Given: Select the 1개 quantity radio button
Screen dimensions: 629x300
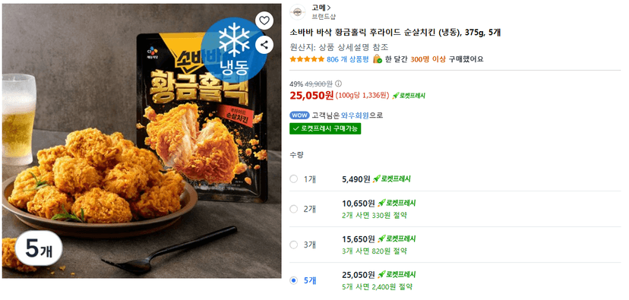Looking at the screenshot, I should 294,179.
